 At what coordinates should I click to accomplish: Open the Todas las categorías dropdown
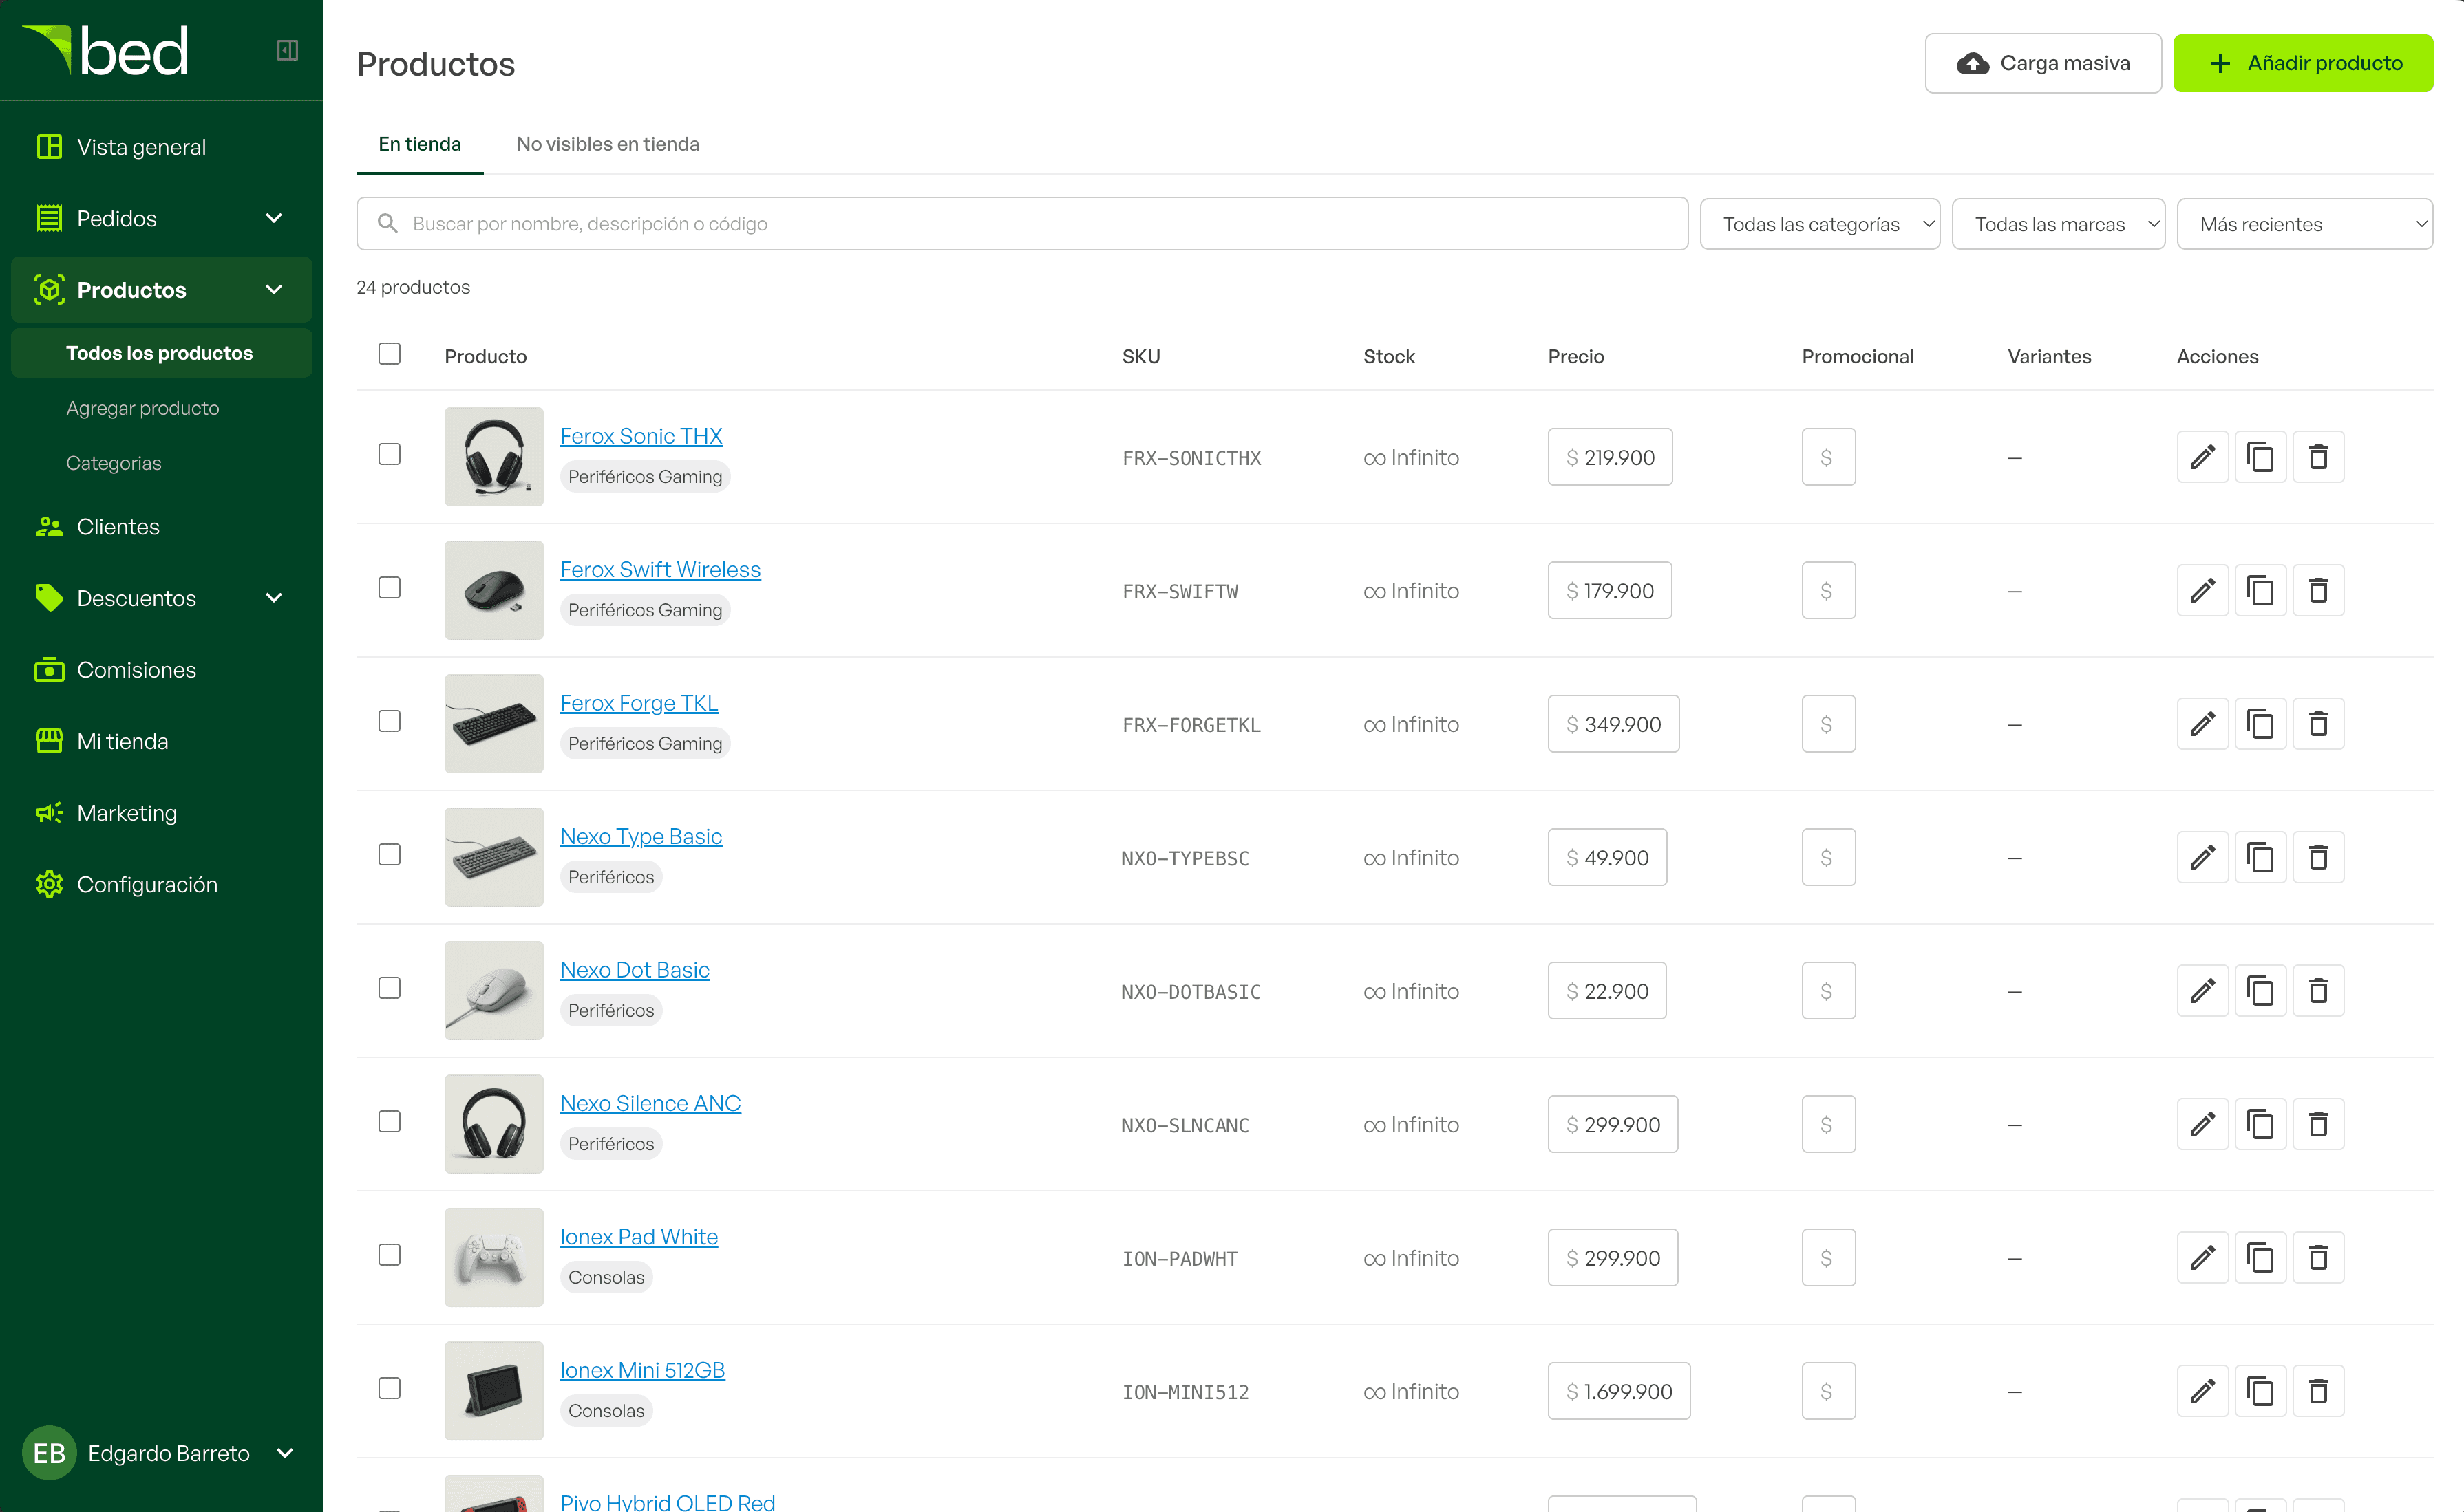(1818, 224)
